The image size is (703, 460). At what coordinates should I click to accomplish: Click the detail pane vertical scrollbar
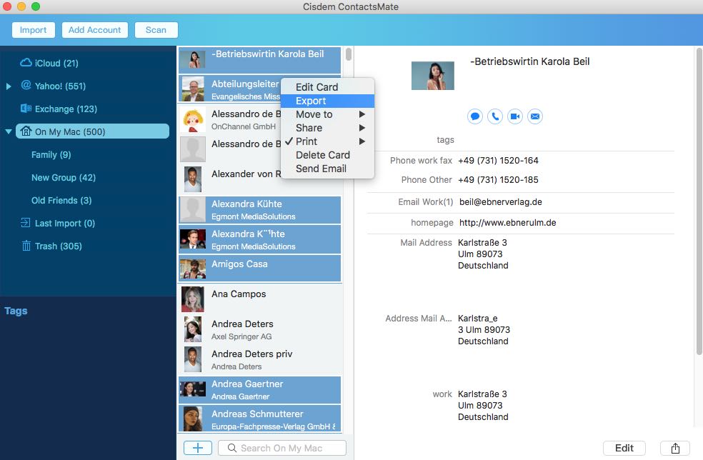click(x=699, y=201)
